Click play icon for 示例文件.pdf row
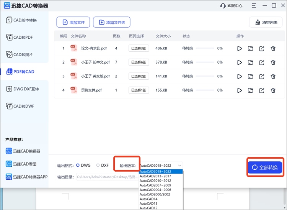The image size is (287, 210). pyautogui.click(x=240, y=91)
